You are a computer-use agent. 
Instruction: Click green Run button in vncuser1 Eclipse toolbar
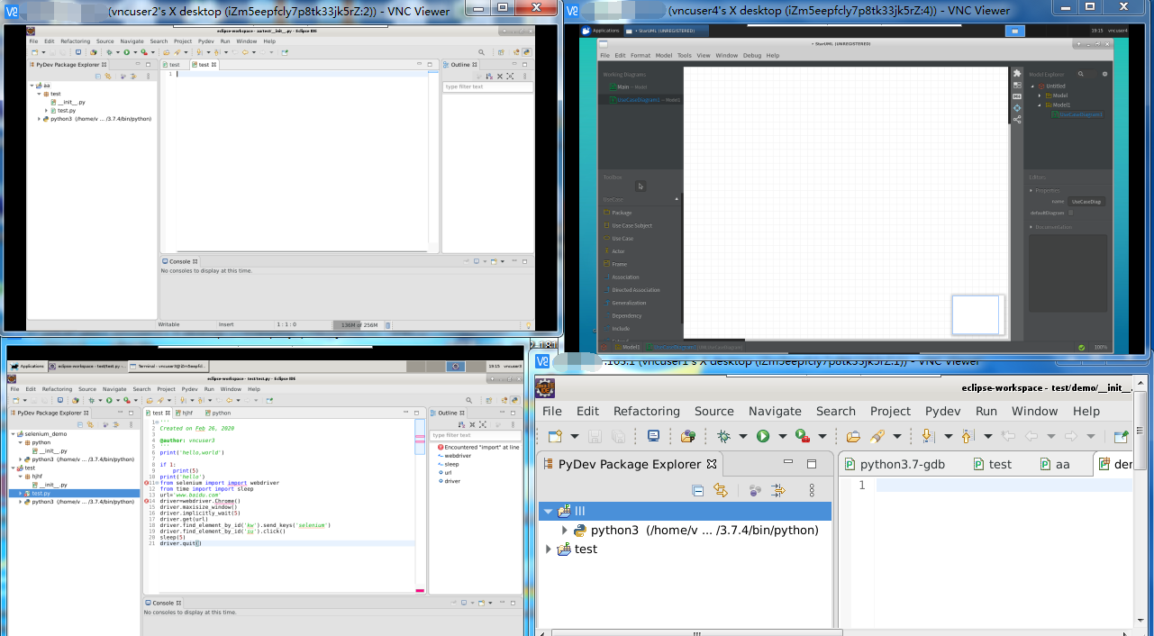(763, 436)
